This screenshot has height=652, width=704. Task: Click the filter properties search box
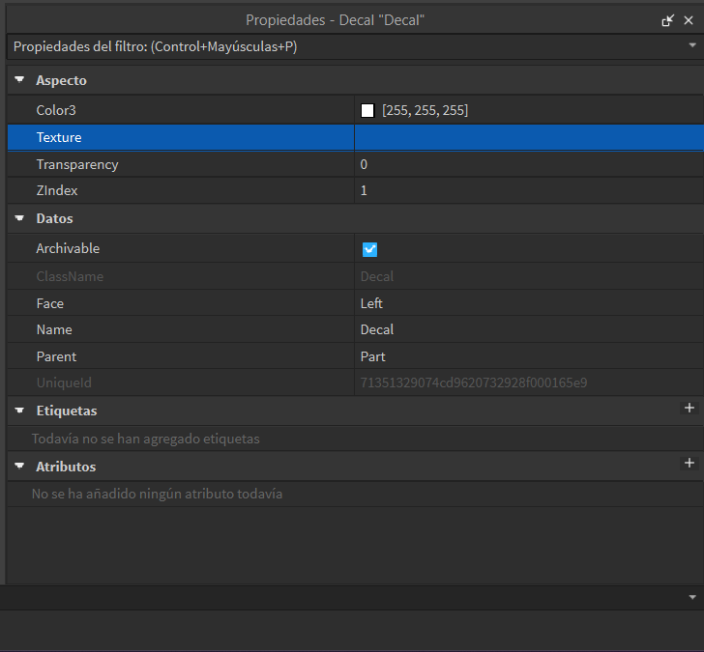338,46
